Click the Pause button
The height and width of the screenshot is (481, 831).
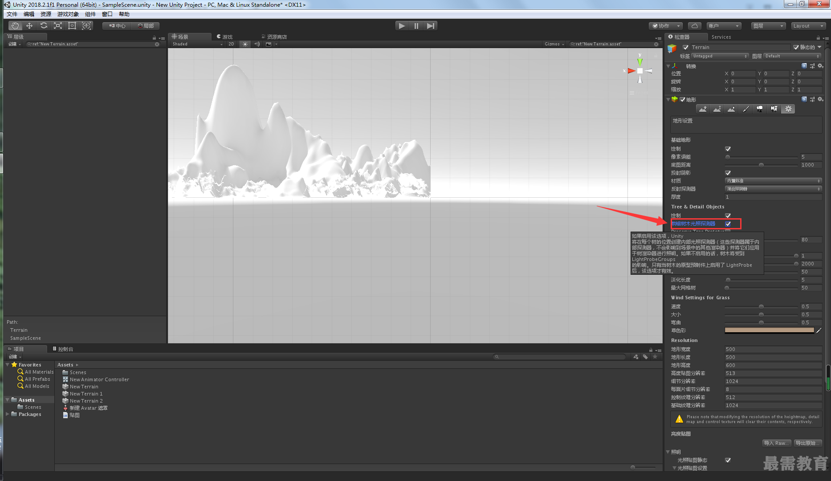coord(416,26)
